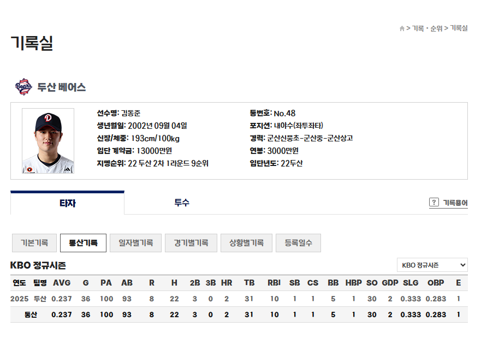The image size is (481, 338).
Task: Open 상황별기록 situational records
Action: (x=245, y=242)
